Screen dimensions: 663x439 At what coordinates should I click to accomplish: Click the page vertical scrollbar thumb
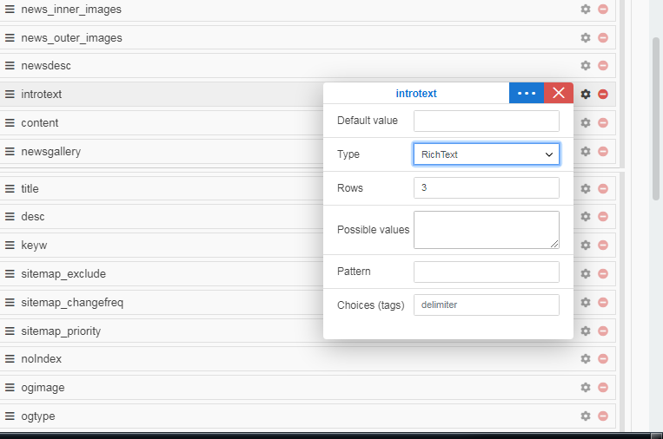[656, 119]
